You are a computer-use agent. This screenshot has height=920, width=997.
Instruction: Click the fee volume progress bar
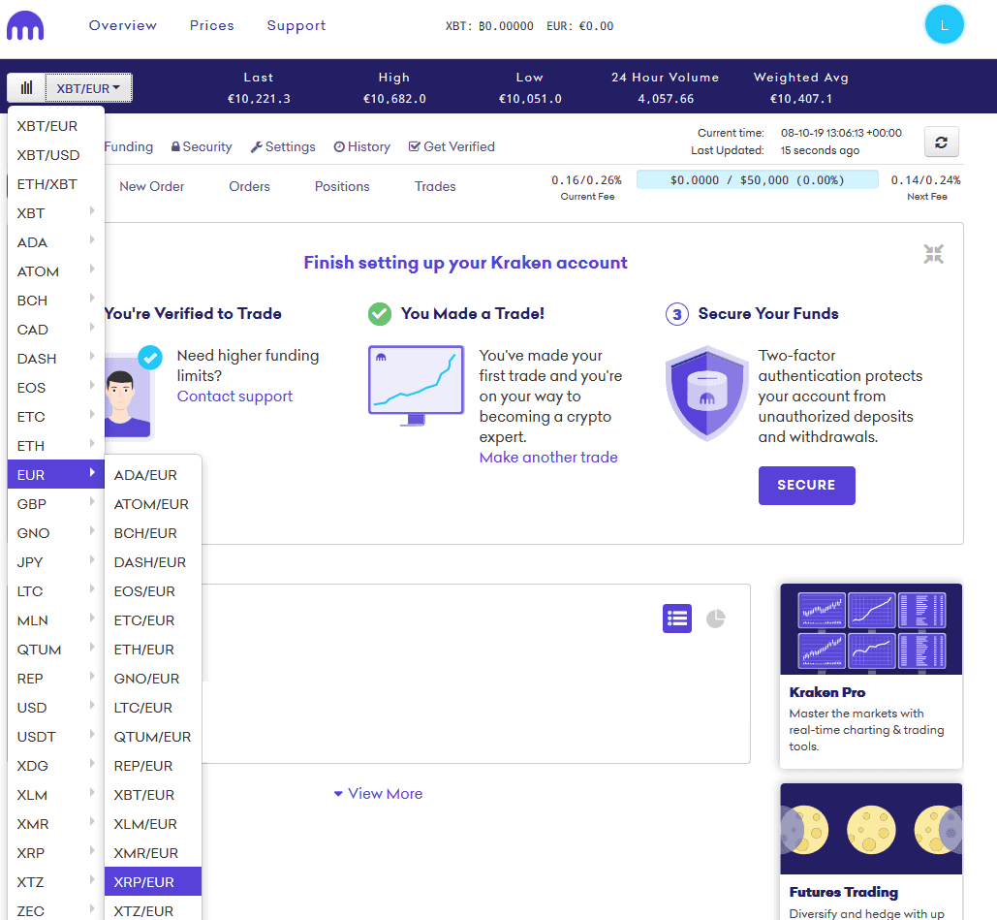click(x=757, y=180)
